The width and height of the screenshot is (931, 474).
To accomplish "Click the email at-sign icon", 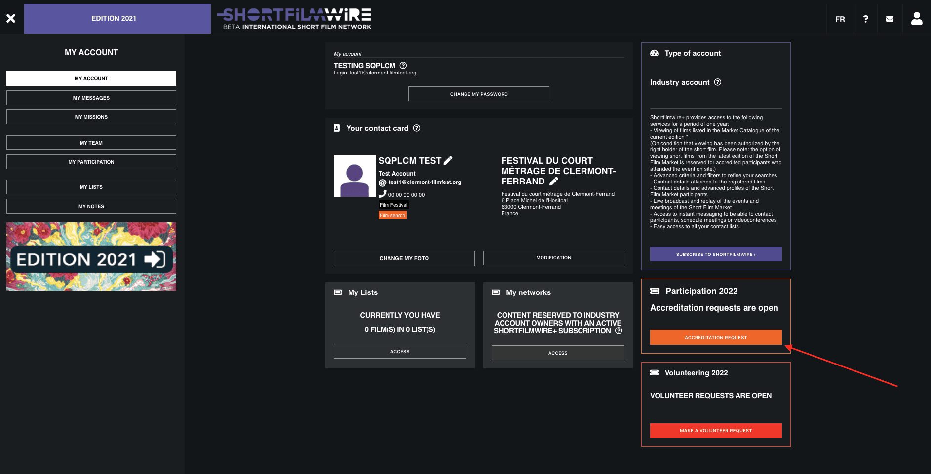I will [x=382, y=182].
